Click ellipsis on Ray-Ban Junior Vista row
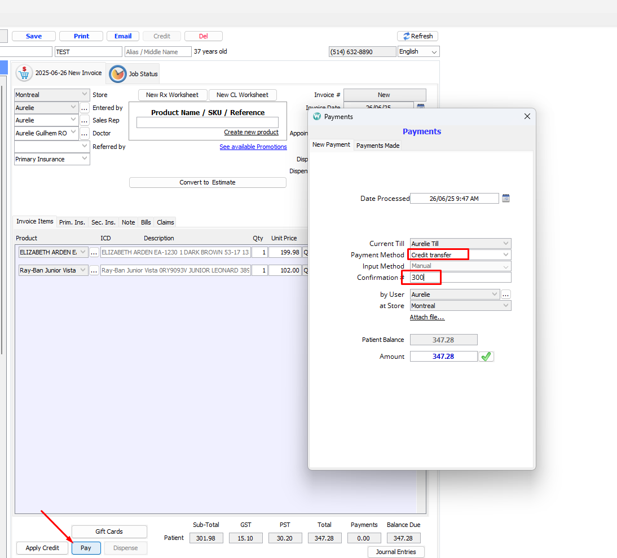Screen dimensions: 617x558 [x=94, y=270]
